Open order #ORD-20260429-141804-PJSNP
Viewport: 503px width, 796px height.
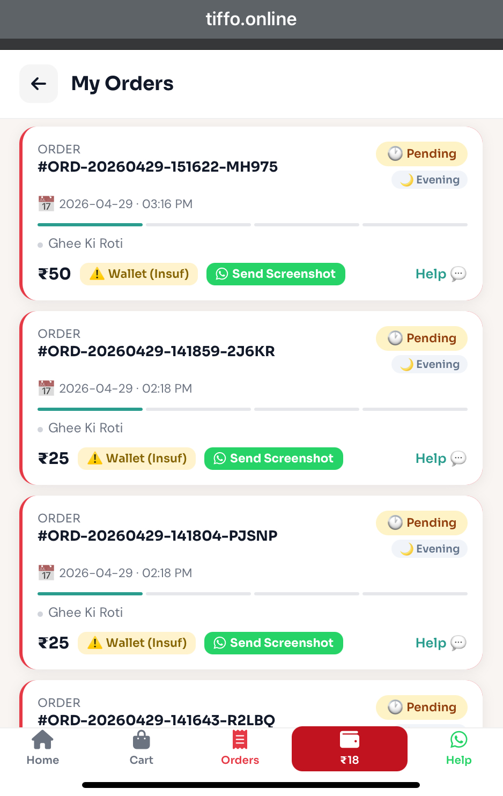click(x=158, y=536)
